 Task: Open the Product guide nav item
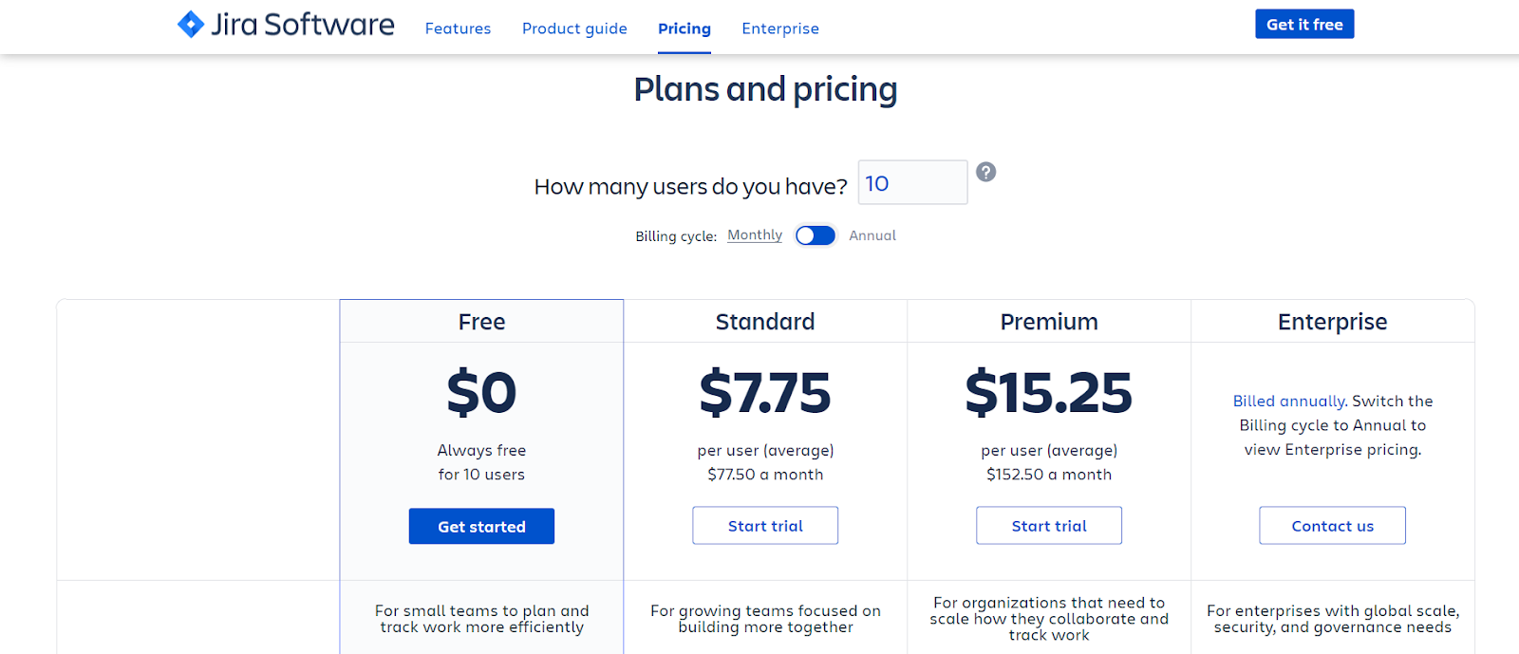coord(574,28)
